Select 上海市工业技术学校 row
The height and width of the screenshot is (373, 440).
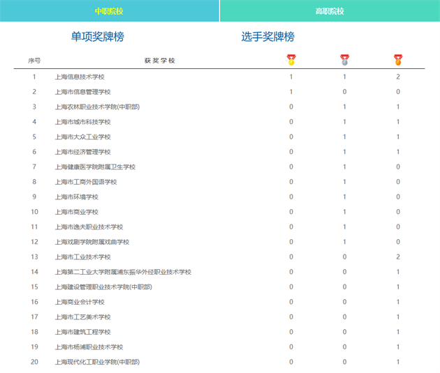pos(82,257)
